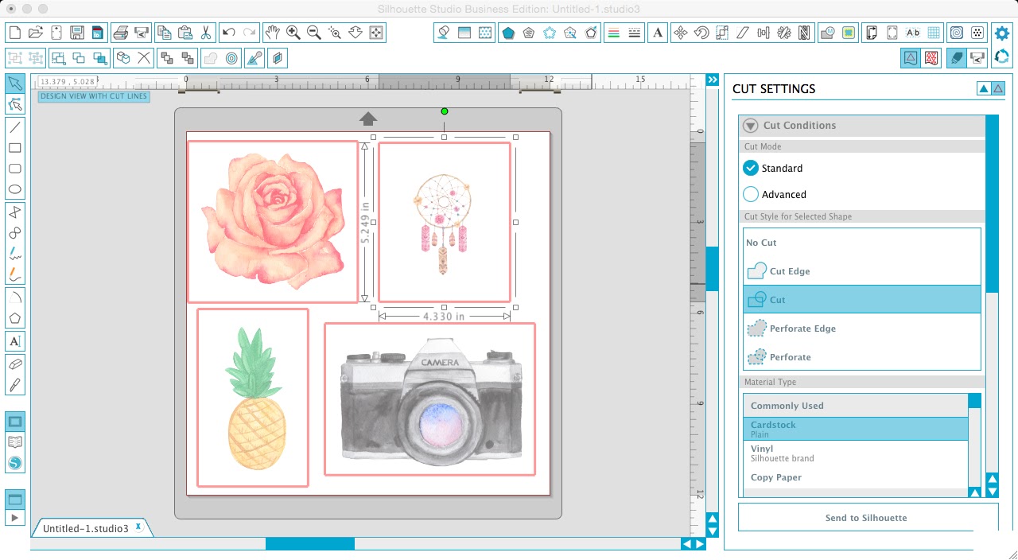
Task: Open the Gradient Fill panel icon
Action: point(464,33)
